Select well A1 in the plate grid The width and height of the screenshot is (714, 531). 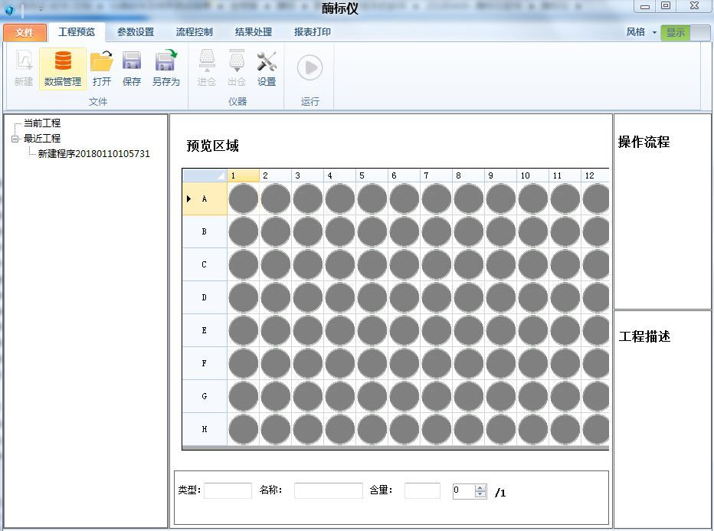pos(244,199)
